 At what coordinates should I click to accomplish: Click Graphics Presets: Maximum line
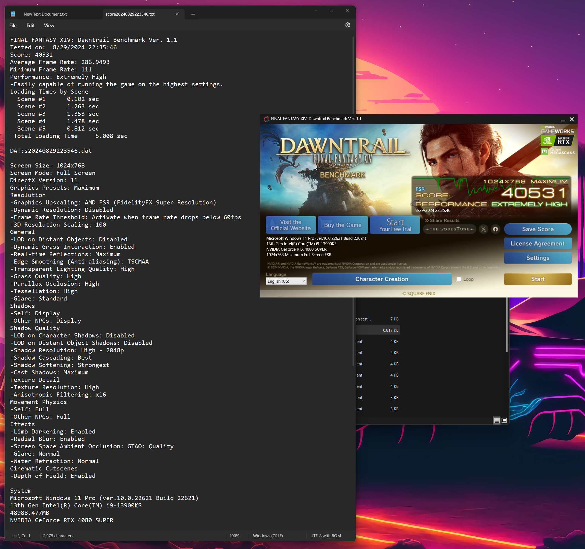point(54,187)
